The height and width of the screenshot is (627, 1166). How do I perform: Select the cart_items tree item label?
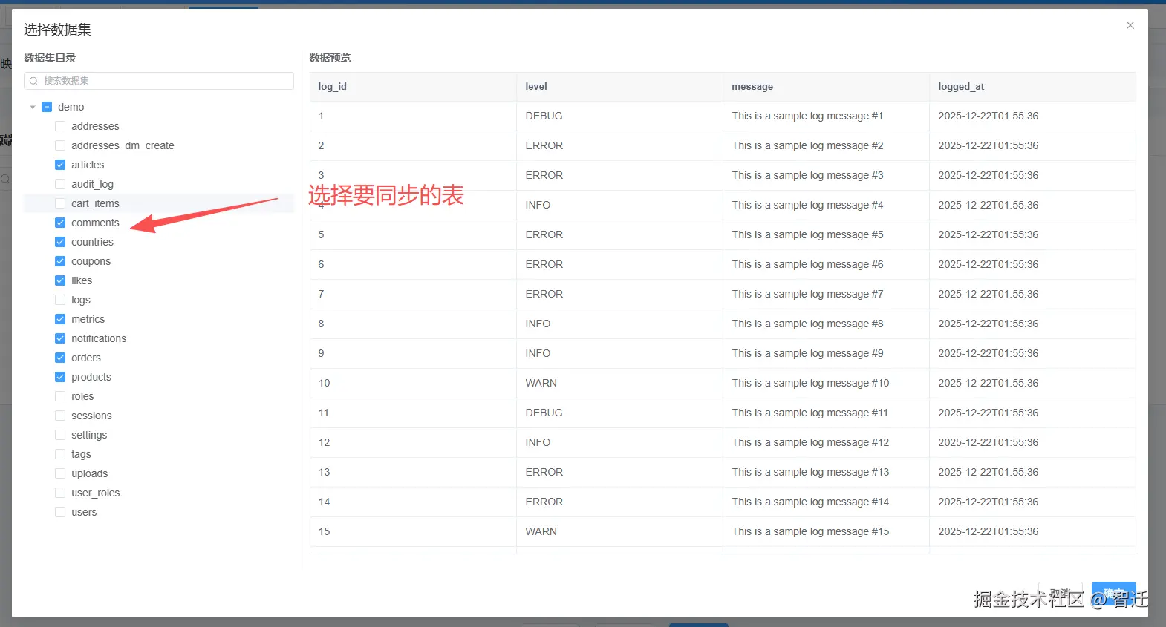tap(95, 203)
